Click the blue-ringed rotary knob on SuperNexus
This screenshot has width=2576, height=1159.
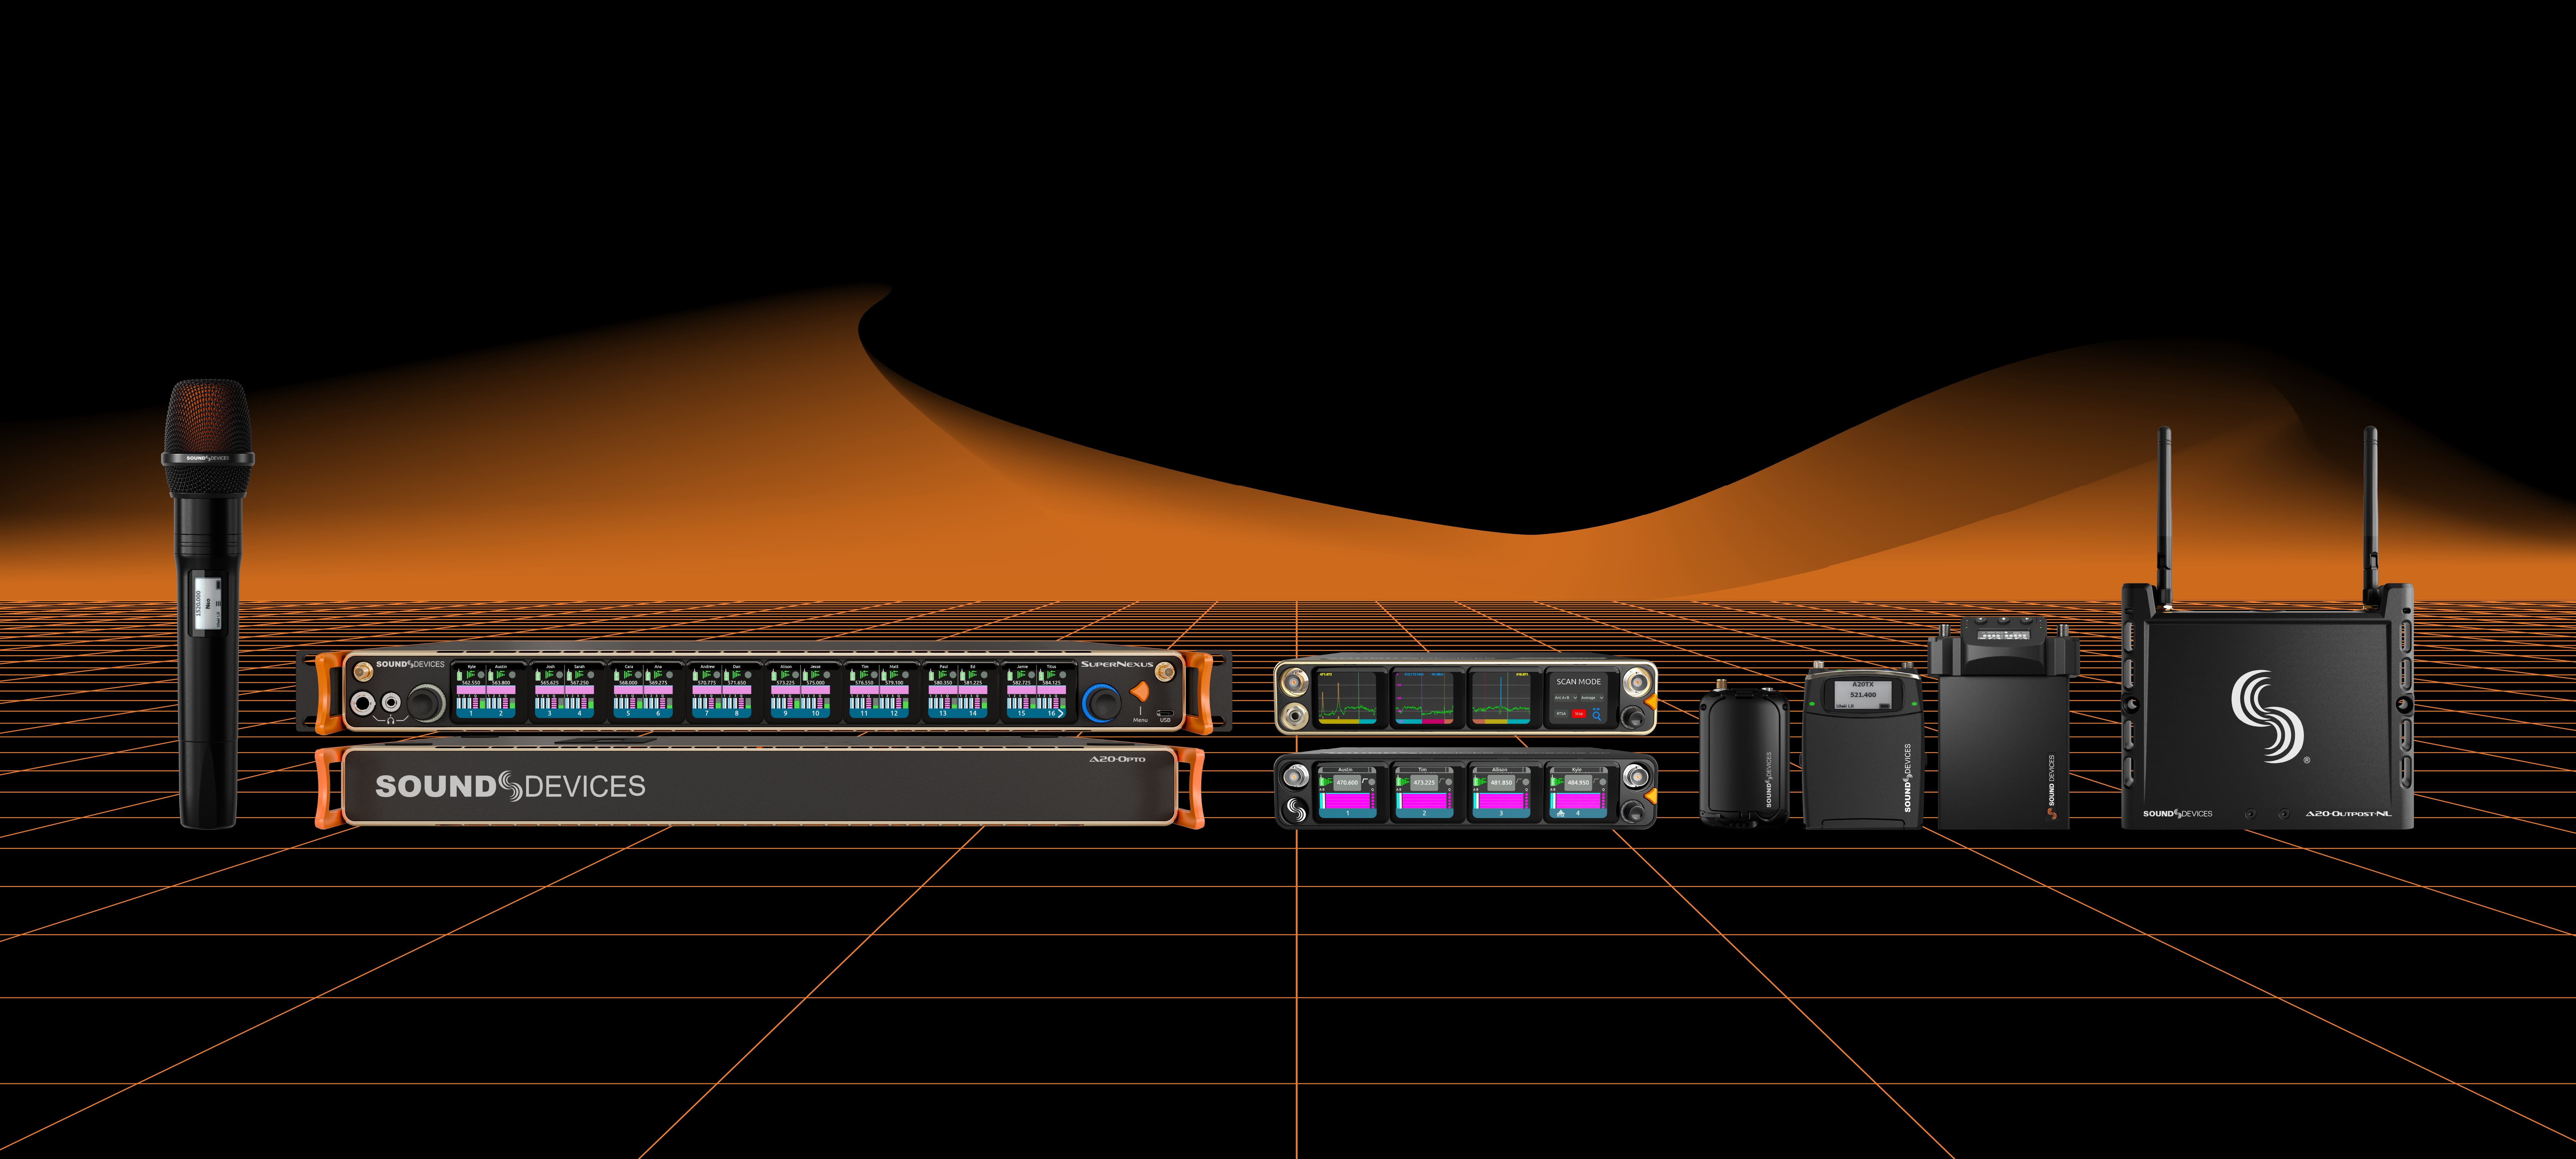point(1102,703)
